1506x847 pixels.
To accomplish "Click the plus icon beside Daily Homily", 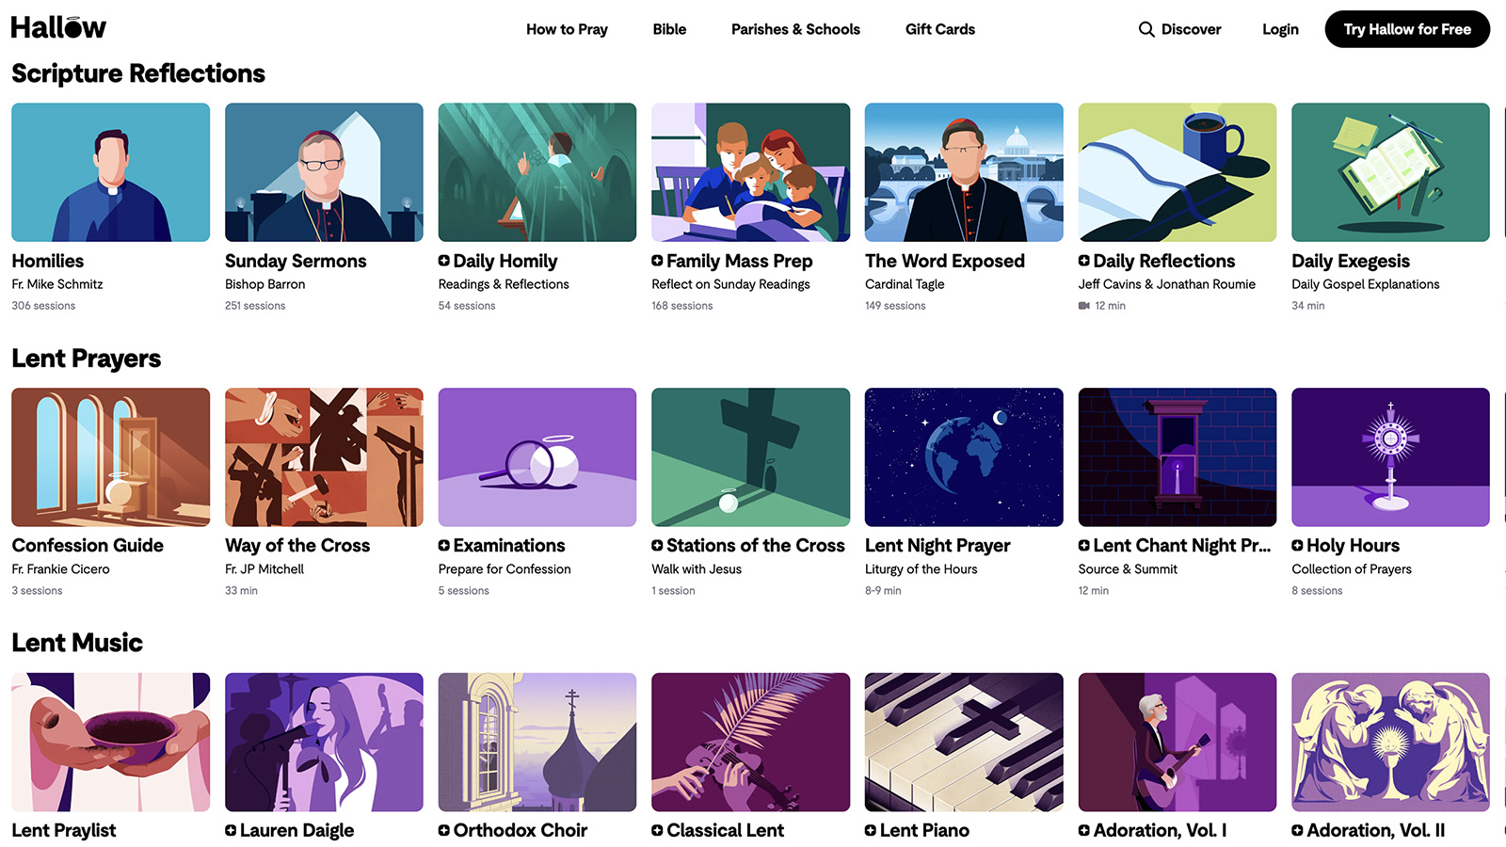I will point(445,261).
